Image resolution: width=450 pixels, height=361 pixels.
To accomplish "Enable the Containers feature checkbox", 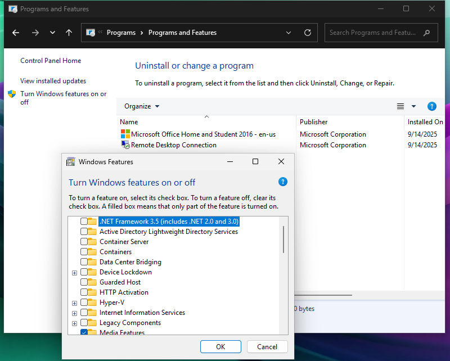I will pyautogui.click(x=84, y=252).
